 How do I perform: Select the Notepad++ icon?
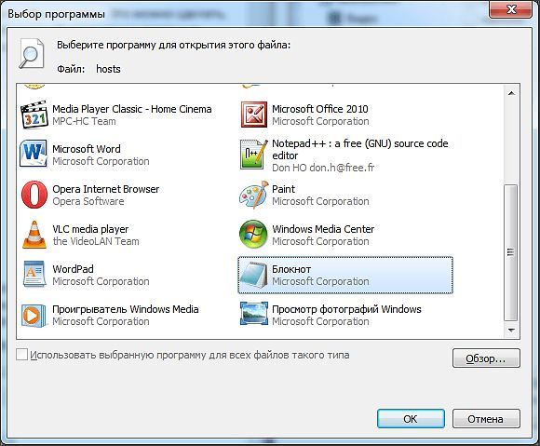point(254,155)
